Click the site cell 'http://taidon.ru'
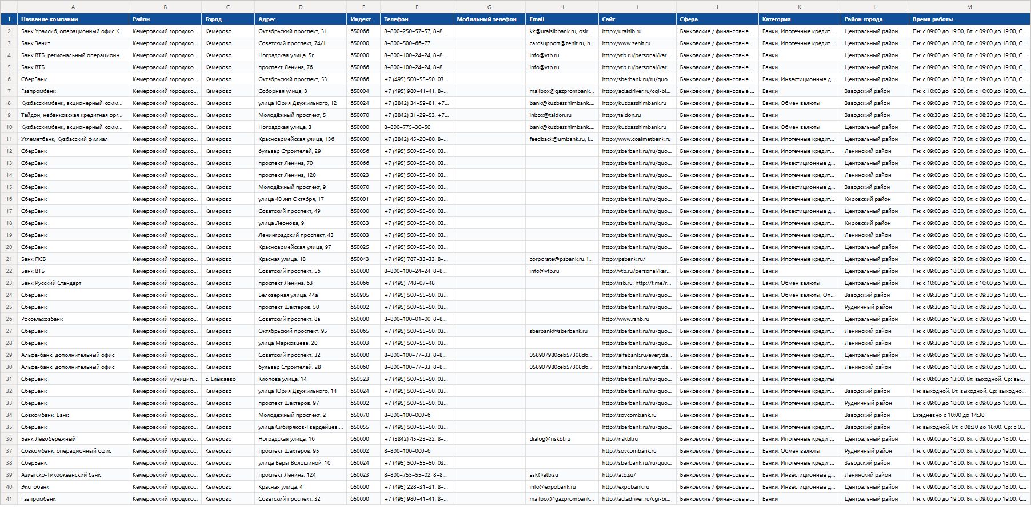The image size is (1031, 515). pos(637,115)
